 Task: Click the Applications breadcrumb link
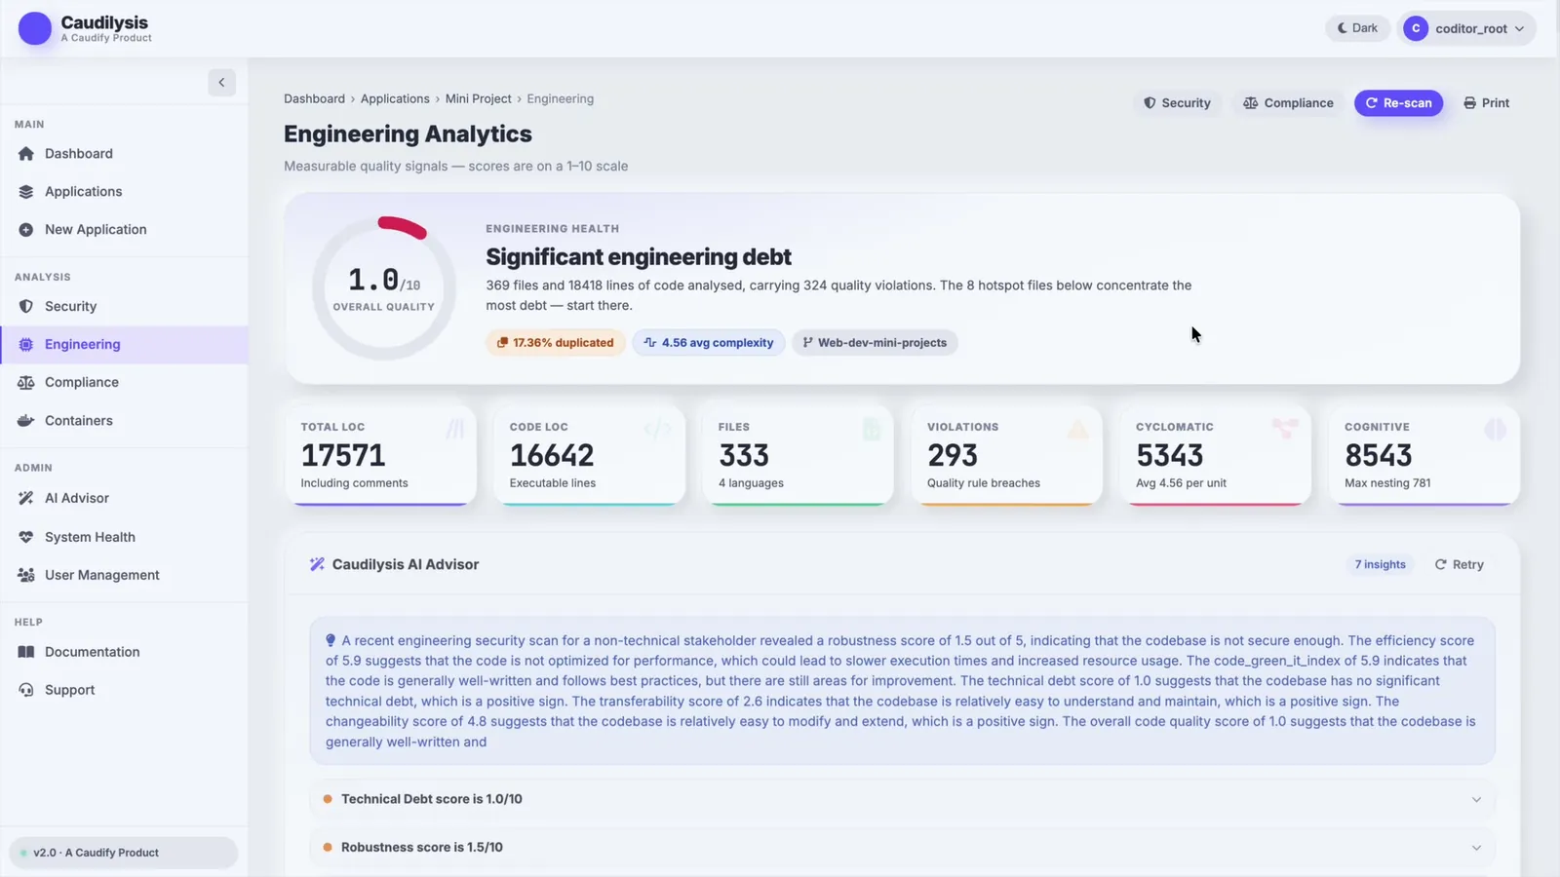(395, 99)
